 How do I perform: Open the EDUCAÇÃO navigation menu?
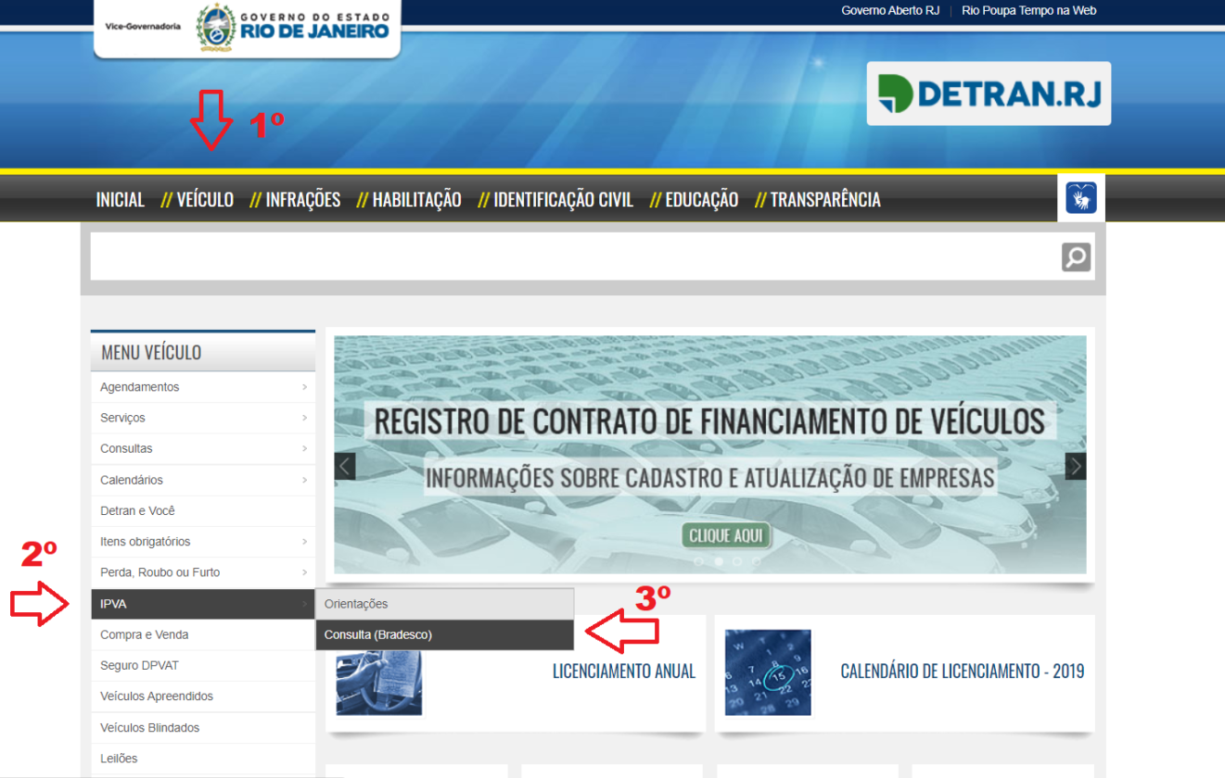tap(702, 199)
